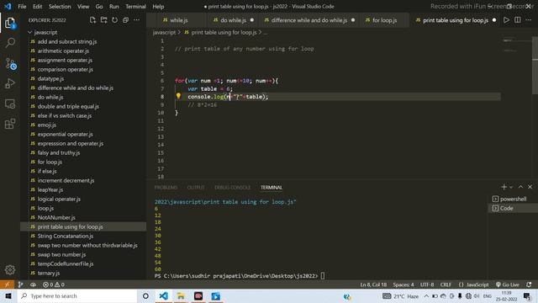Image resolution: width=538 pixels, height=303 pixels.
Task: Show code action lightbulb on line 8
Action: [x=178, y=96]
